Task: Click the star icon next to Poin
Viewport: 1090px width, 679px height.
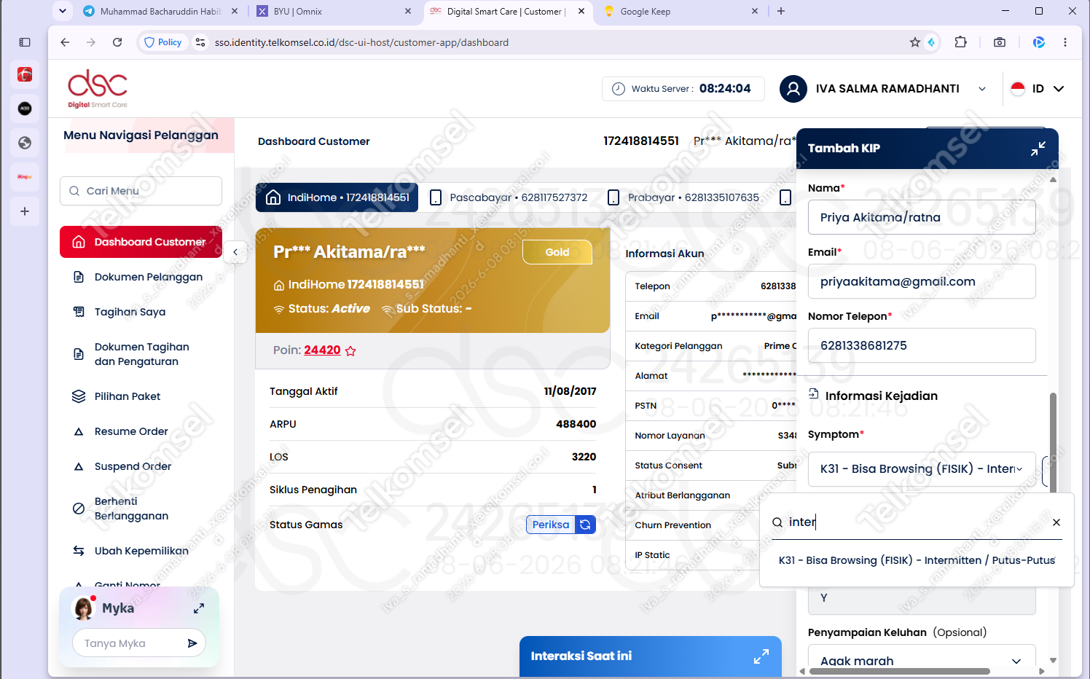Action: coord(350,350)
